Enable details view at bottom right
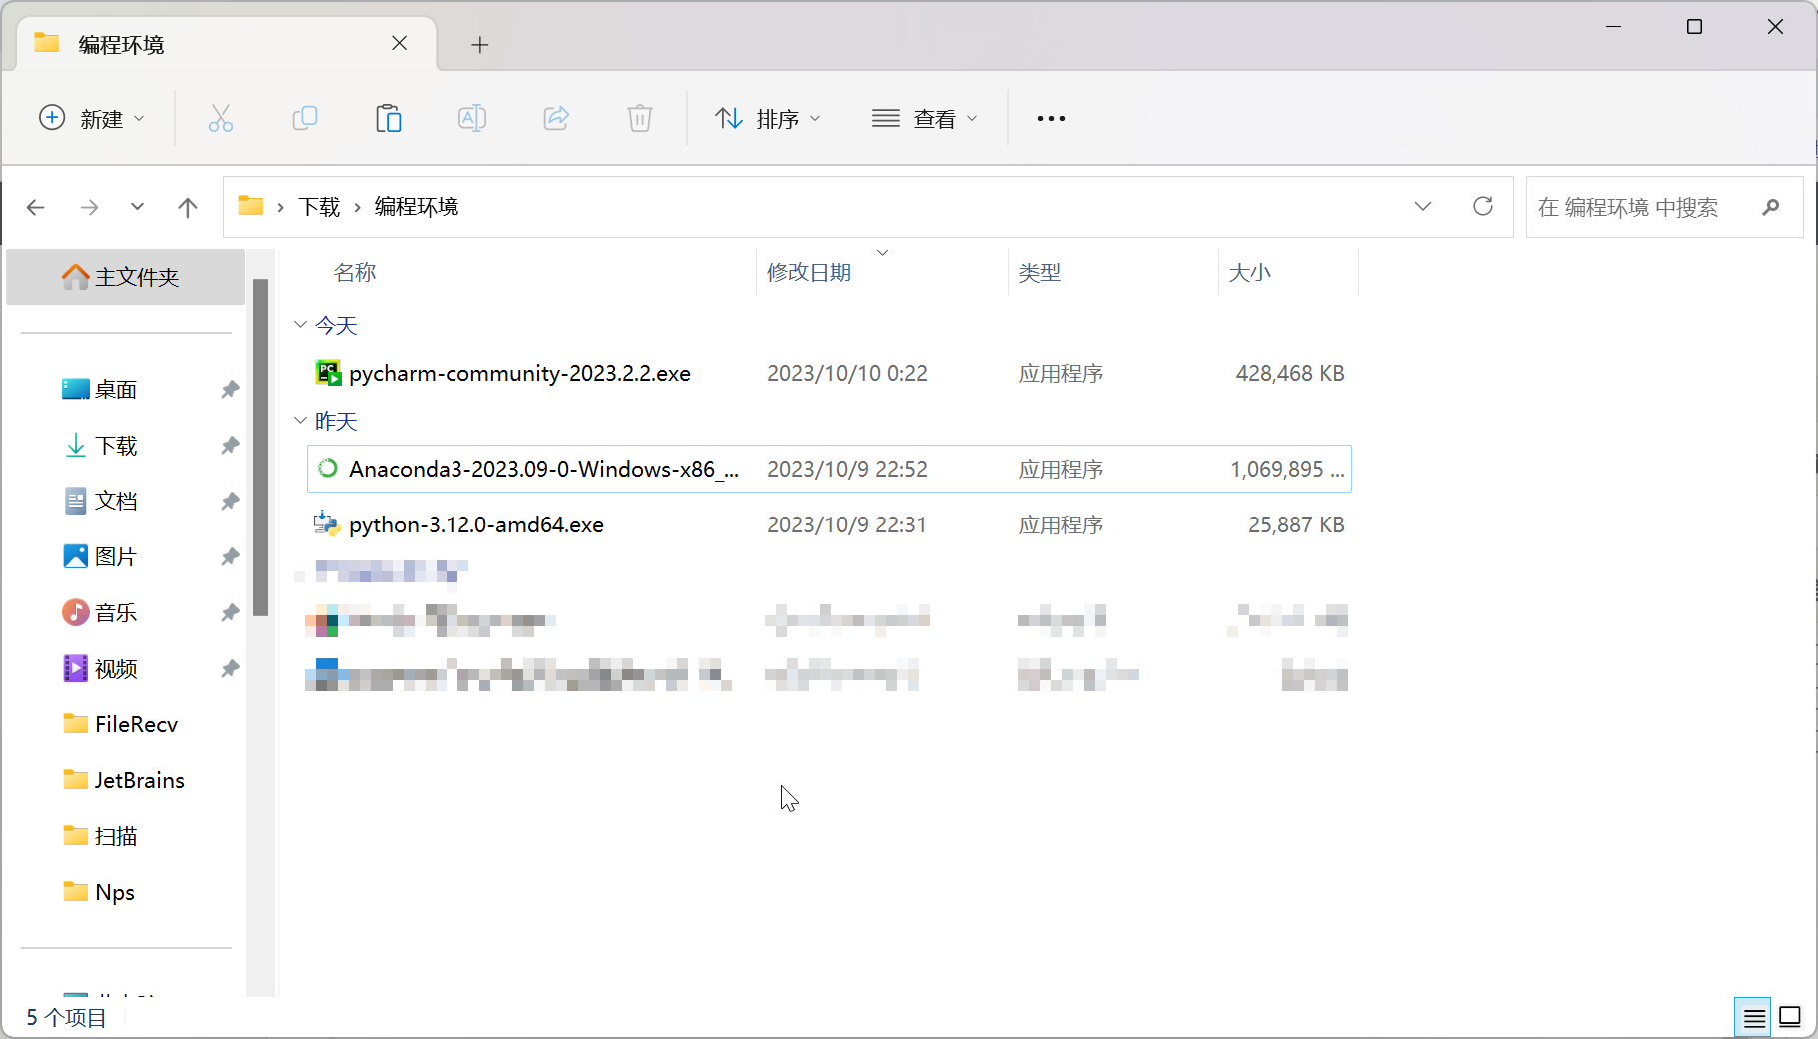This screenshot has width=1818, height=1039. pos(1753,1016)
